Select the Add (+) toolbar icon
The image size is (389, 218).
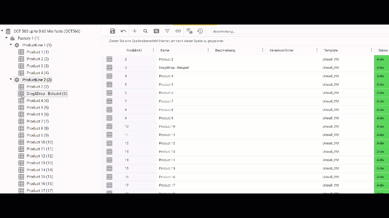(x=134, y=31)
